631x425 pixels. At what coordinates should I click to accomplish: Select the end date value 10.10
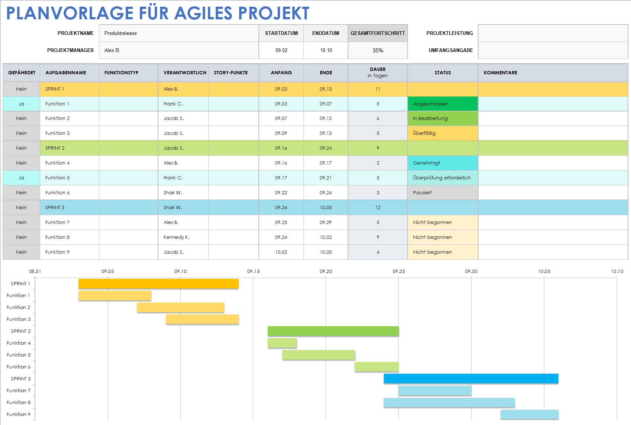pyautogui.click(x=326, y=50)
